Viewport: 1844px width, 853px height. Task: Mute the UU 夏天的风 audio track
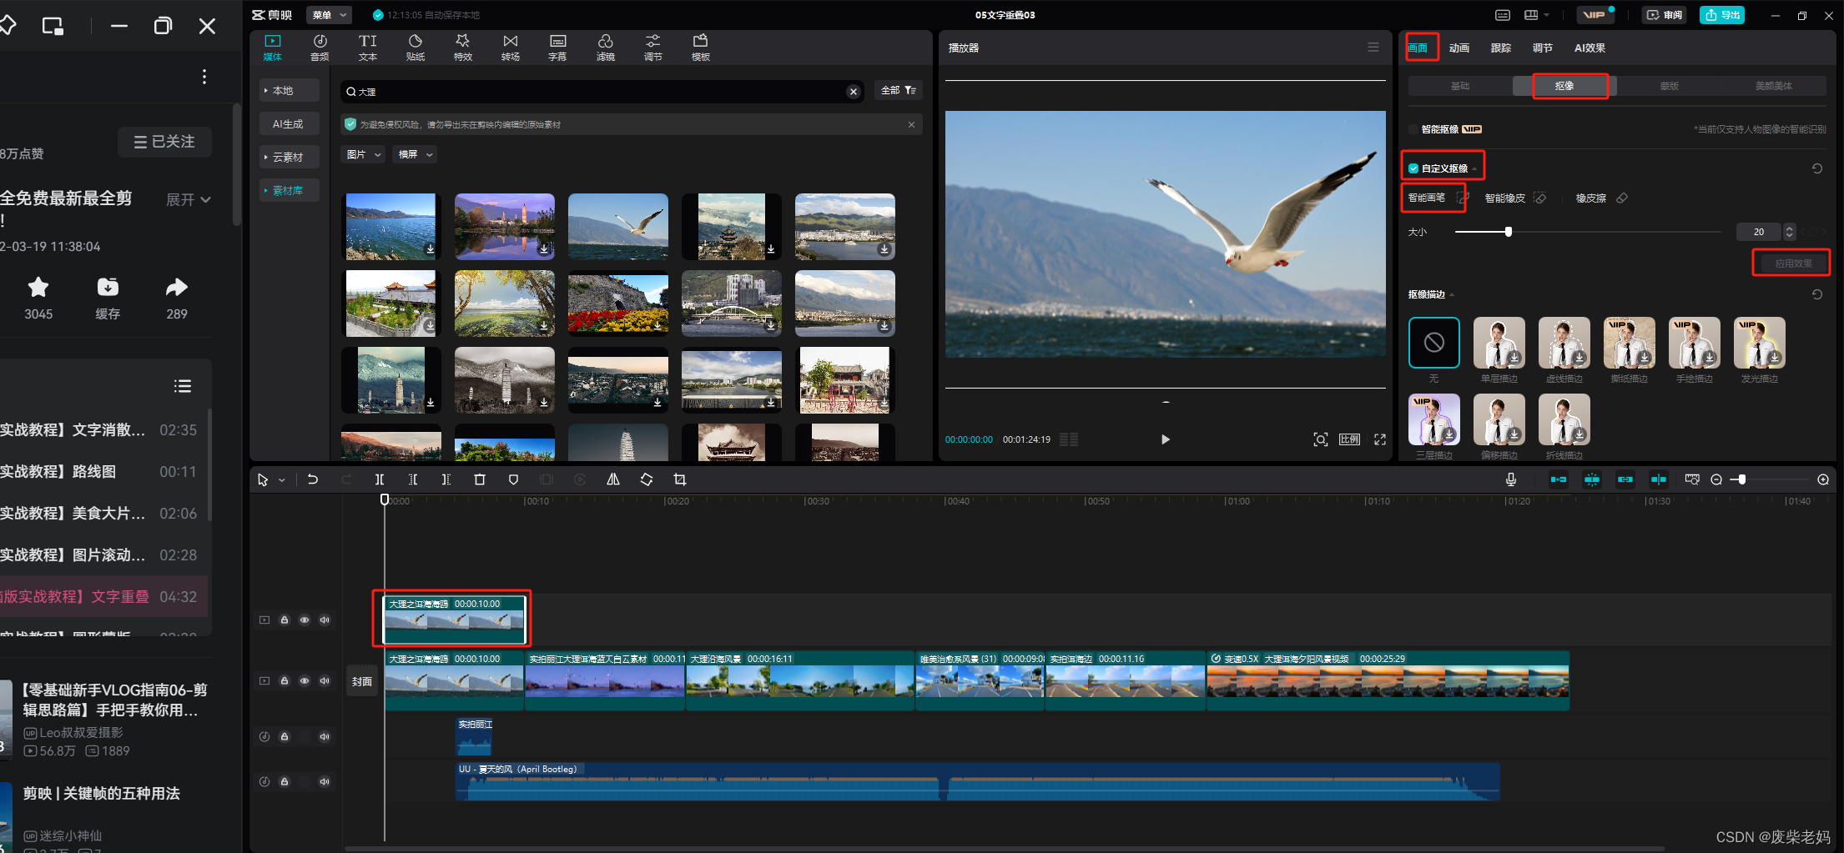pyautogui.click(x=325, y=781)
